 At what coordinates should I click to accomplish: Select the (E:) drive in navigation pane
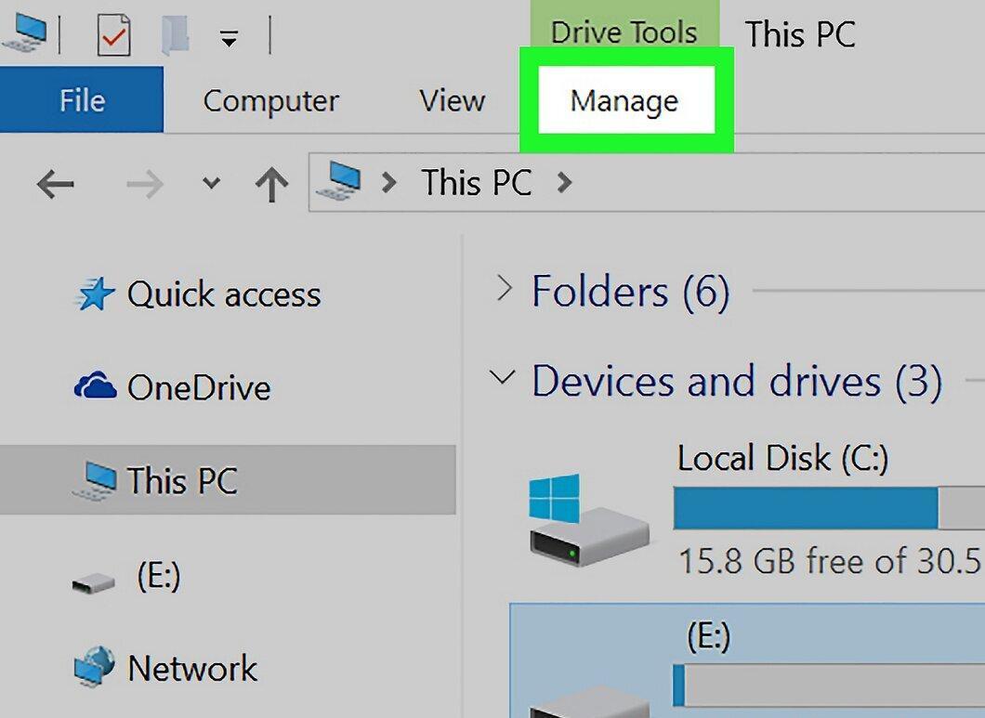point(125,575)
